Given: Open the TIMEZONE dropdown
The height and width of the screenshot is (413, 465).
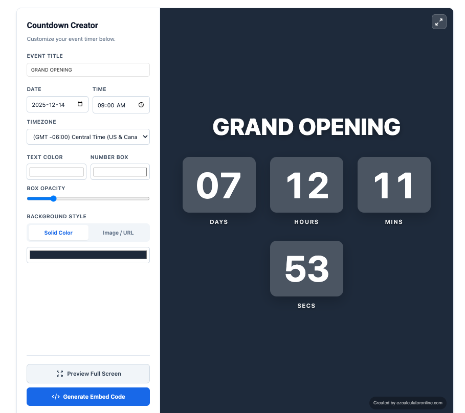Looking at the screenshot, I should (x=88, y=136).
